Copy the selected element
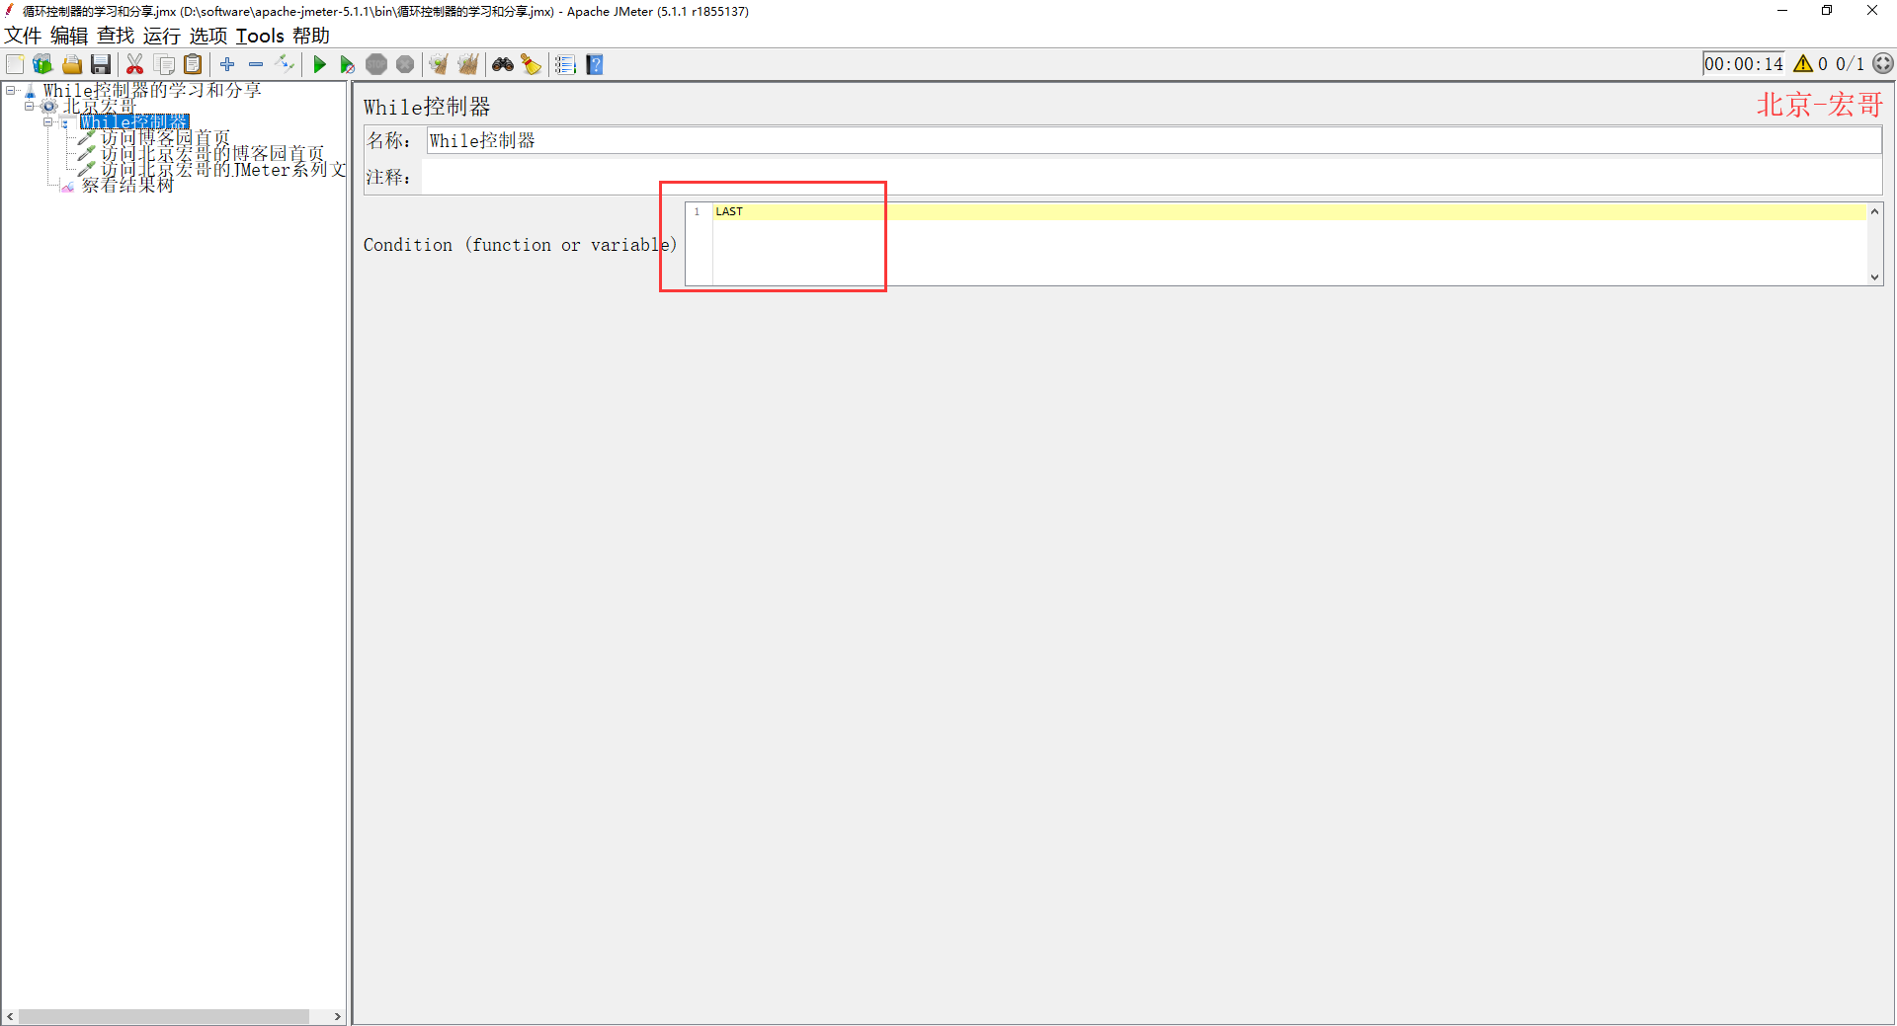Viewport: 1897px width, 1026px height. click(165, 64)
